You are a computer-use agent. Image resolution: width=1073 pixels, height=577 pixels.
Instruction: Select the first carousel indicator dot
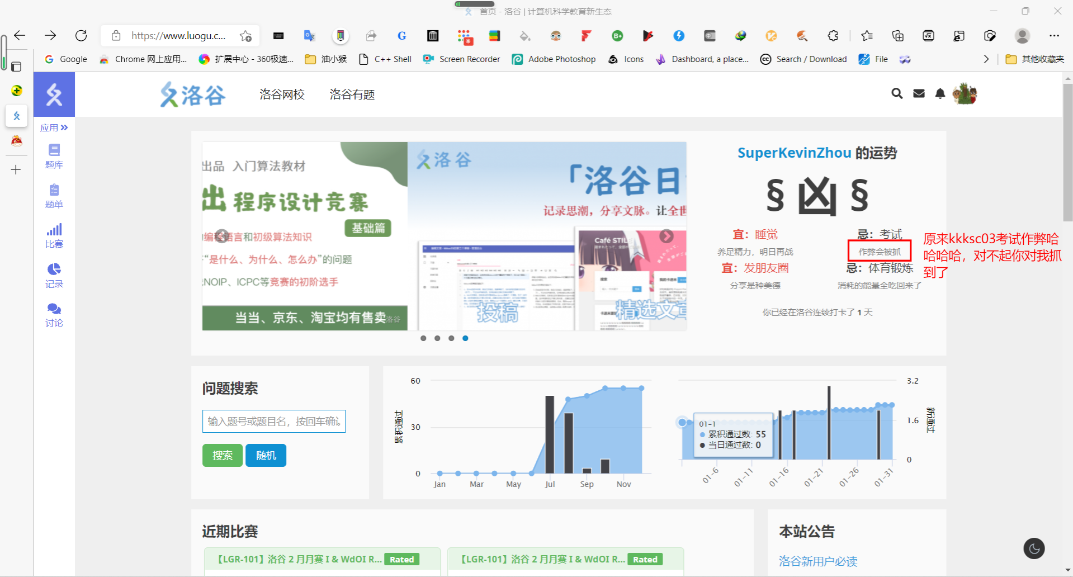tap(423, 338)
